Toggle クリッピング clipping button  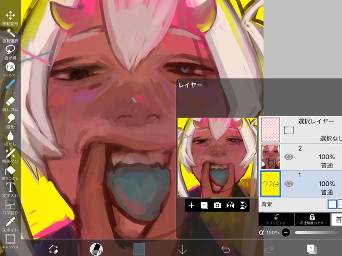pyautogui.click(x=276, y=219)
